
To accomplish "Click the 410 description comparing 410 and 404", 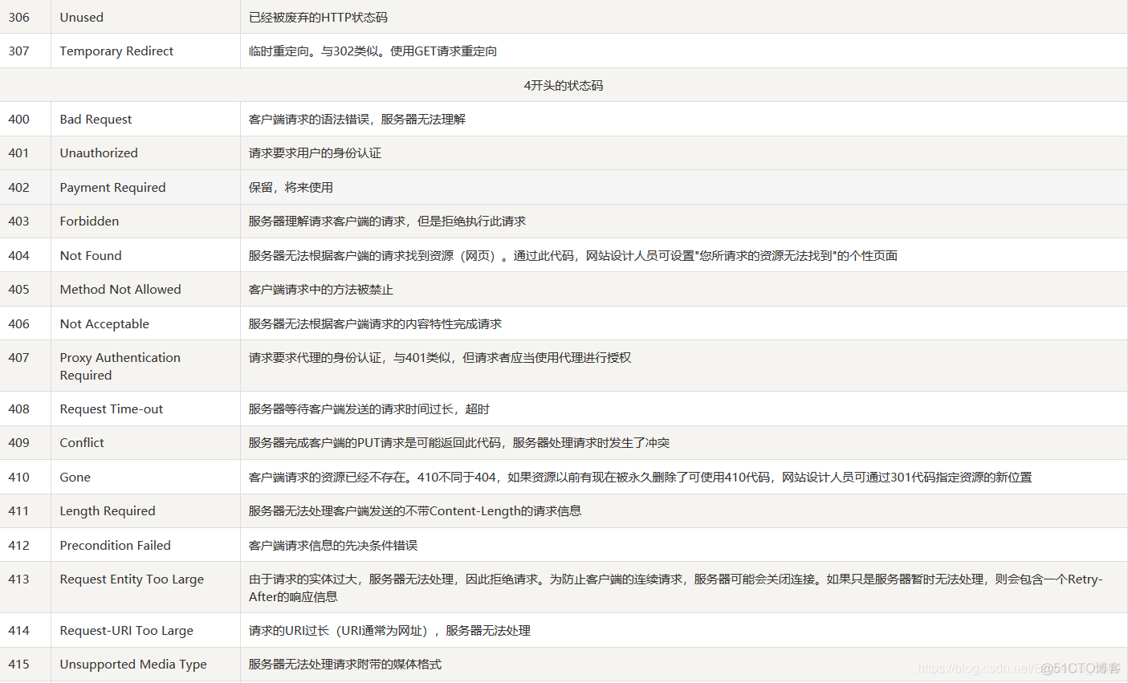I will point(640,477).
